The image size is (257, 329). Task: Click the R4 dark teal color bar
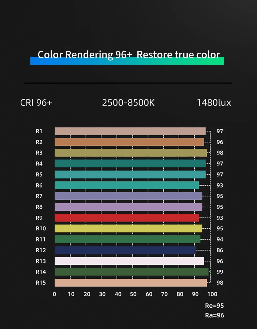(130, 164)
